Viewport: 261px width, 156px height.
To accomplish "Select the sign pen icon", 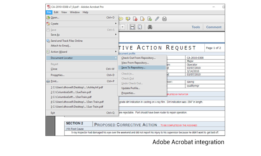I will pyautogui.click(x=157, y=19).
